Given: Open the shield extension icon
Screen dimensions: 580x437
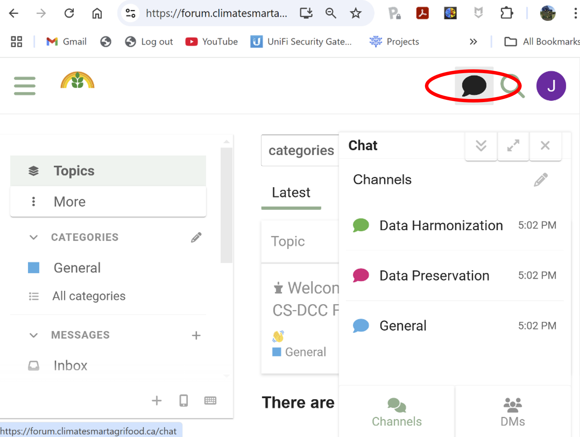Looking at the screenshot, I should (478, 13).
